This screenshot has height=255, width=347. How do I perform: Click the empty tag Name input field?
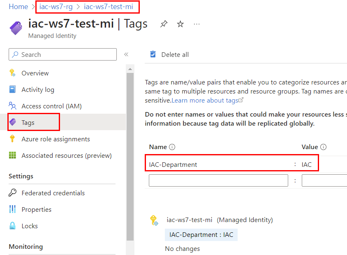(218, 180)
